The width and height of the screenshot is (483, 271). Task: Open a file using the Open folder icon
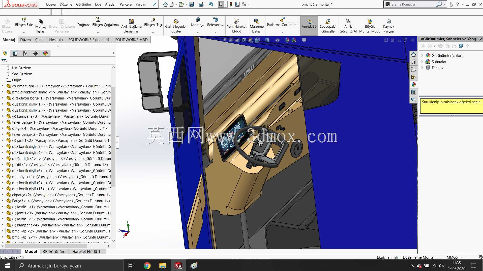[181, 4]
